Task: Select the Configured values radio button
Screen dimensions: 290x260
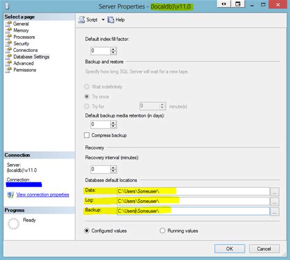Action: click(x=87, y=231)
